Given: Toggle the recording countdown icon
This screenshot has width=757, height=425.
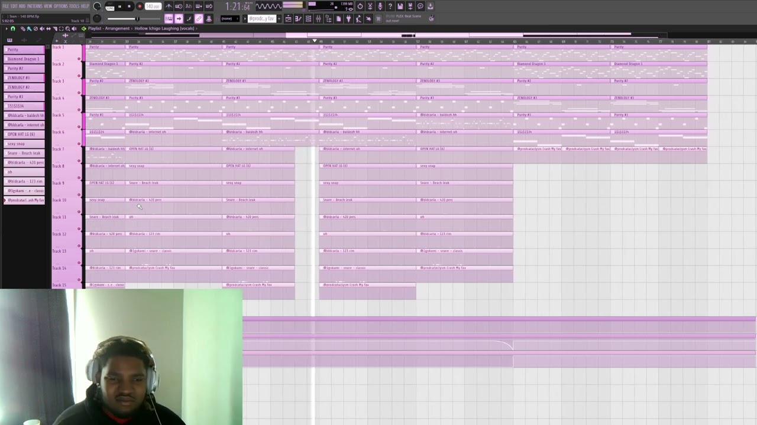Looking at the screenshot, I should coord(189,6).
